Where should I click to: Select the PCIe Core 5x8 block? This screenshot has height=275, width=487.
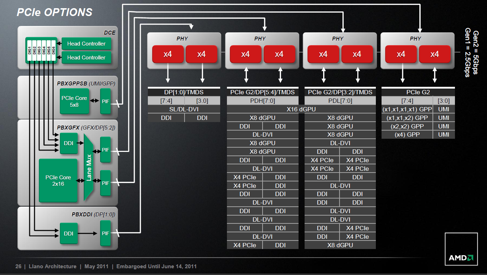pos(74,101)
